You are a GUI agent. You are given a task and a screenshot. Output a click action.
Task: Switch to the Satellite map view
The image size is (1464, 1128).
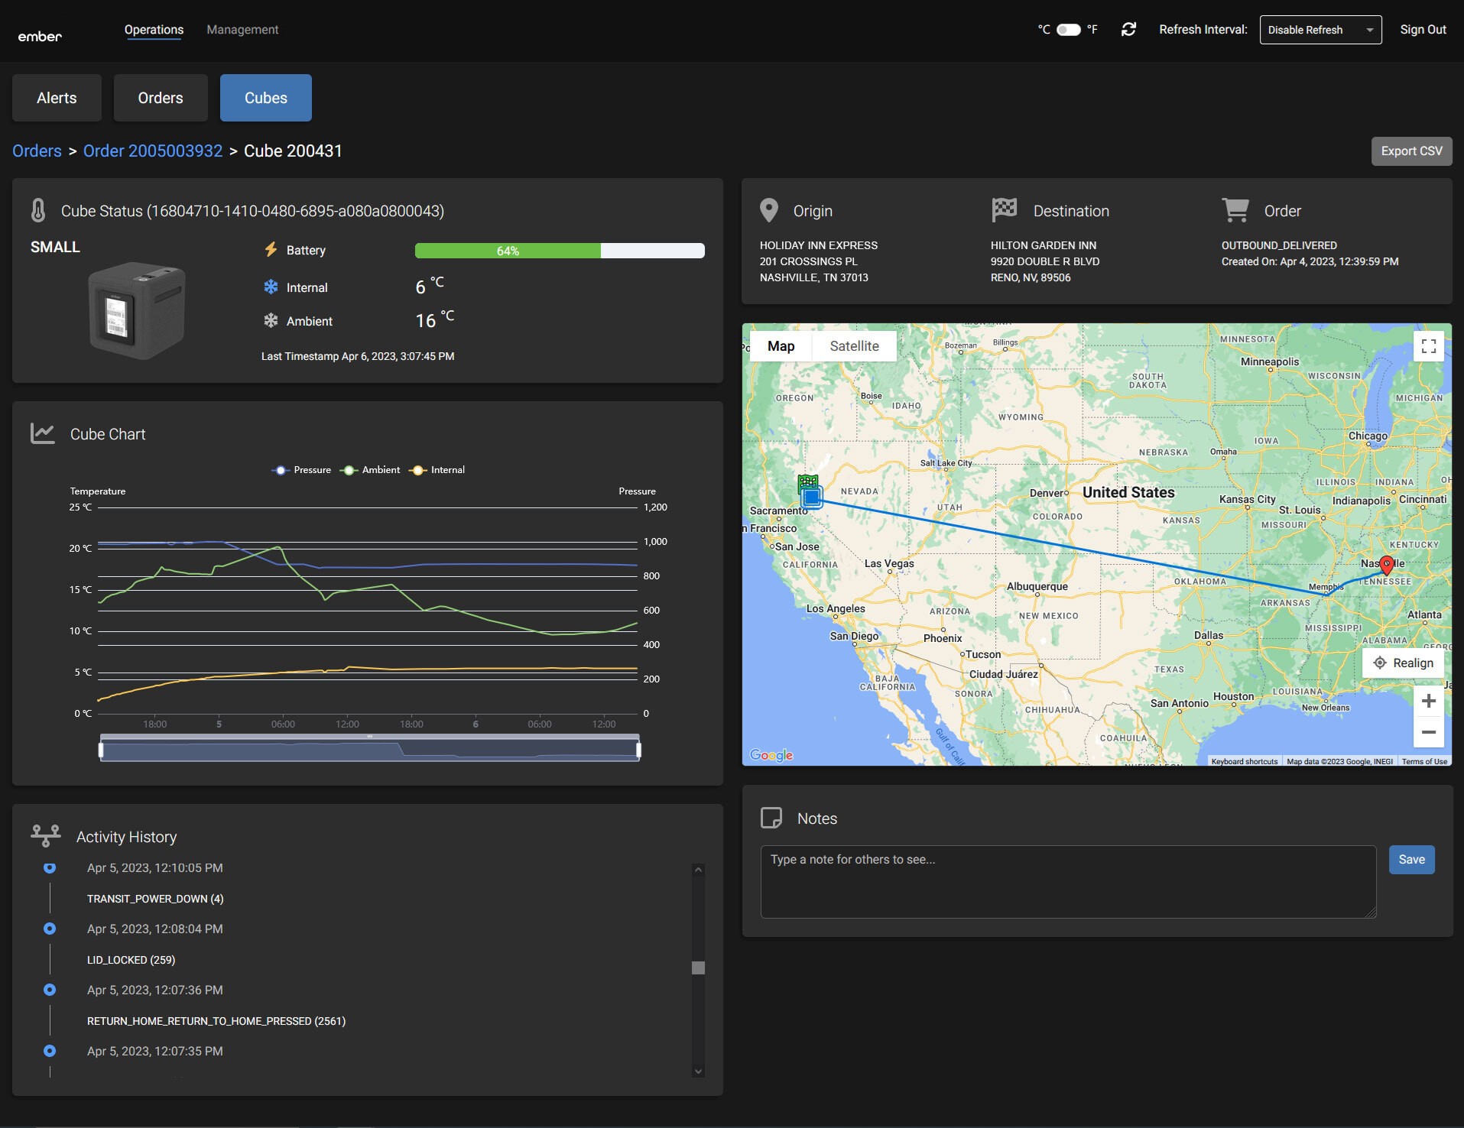point(854,346)
